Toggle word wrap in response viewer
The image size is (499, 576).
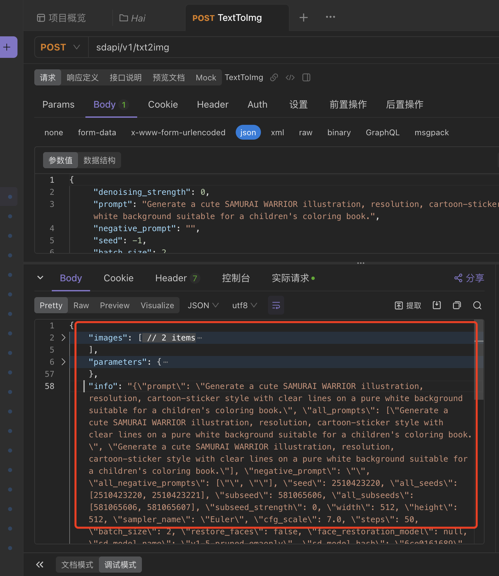(x=276, y=305)
